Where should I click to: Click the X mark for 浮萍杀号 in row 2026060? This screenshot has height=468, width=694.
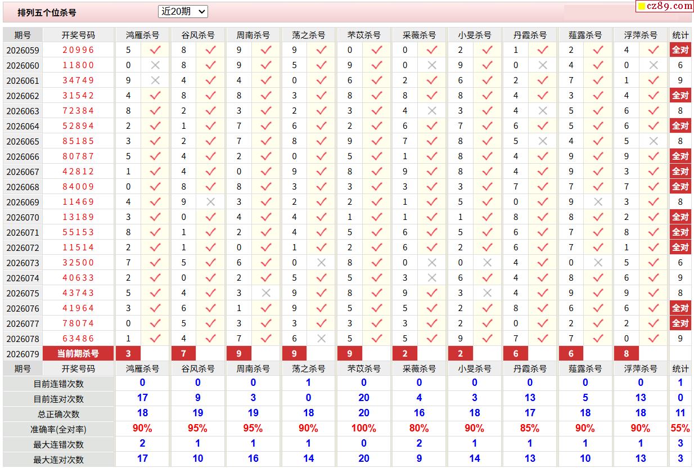654,65
